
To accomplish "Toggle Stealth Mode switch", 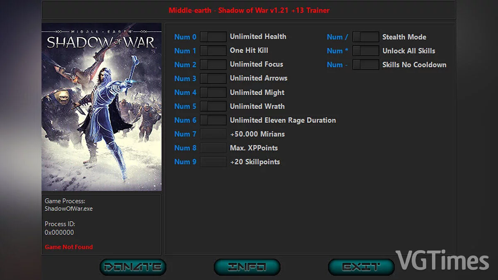I will (x=366, y=37).
